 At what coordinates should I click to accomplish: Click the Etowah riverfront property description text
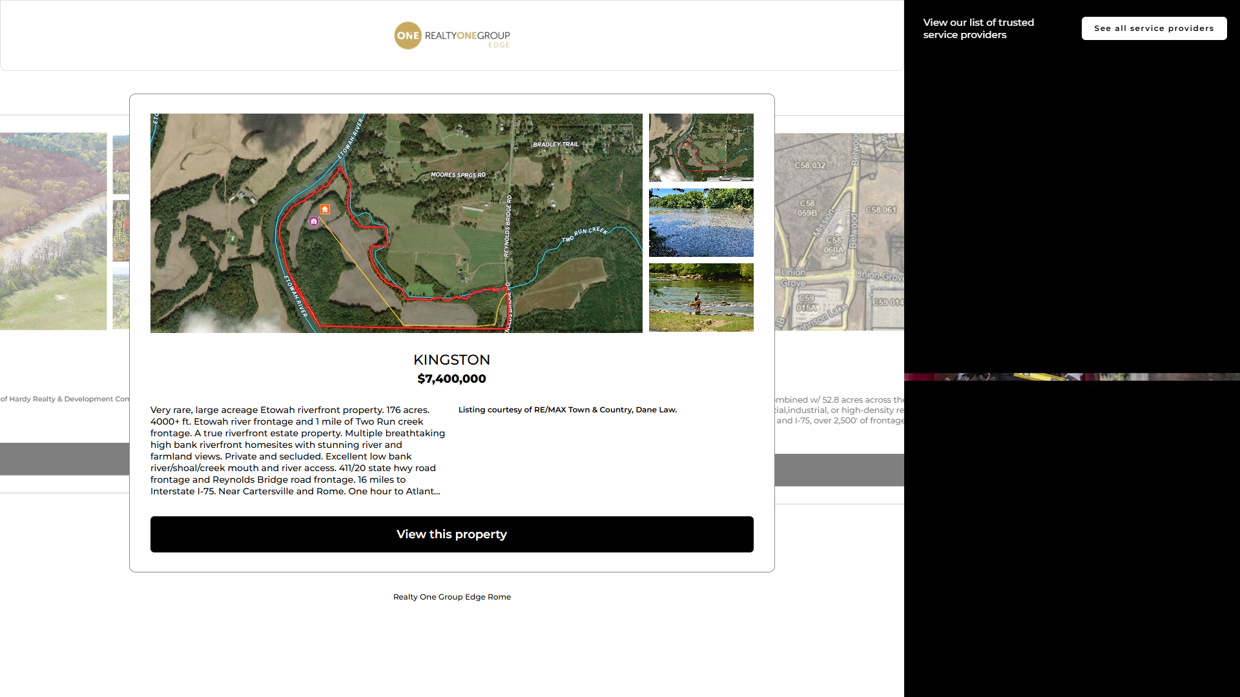click(x=297, y=450)
